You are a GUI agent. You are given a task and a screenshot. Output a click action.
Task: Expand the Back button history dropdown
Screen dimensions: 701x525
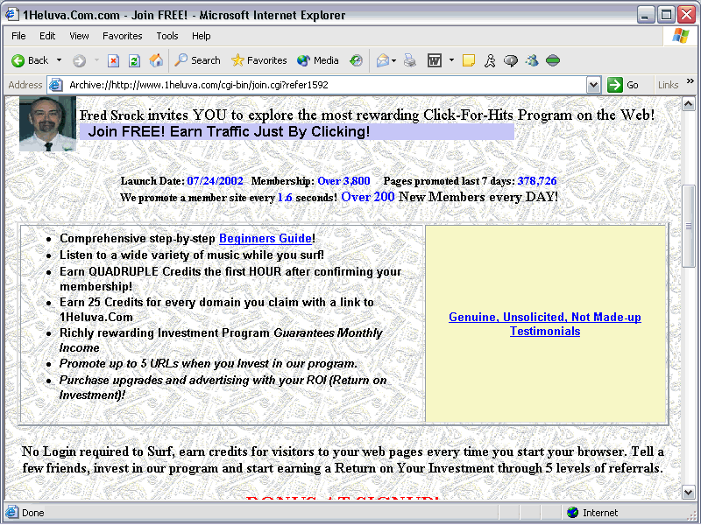[60, 60]
